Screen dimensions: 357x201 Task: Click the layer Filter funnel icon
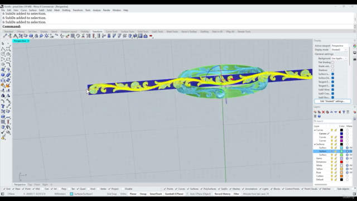(344, 112)
